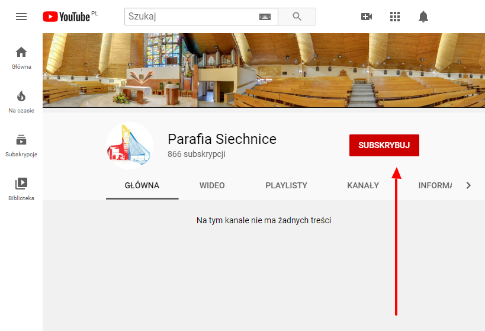Image resolution: width=485 pixels, height=331 pixels.
Task: Click the Parafia Siechnice channel avatar
Action: 130,146
